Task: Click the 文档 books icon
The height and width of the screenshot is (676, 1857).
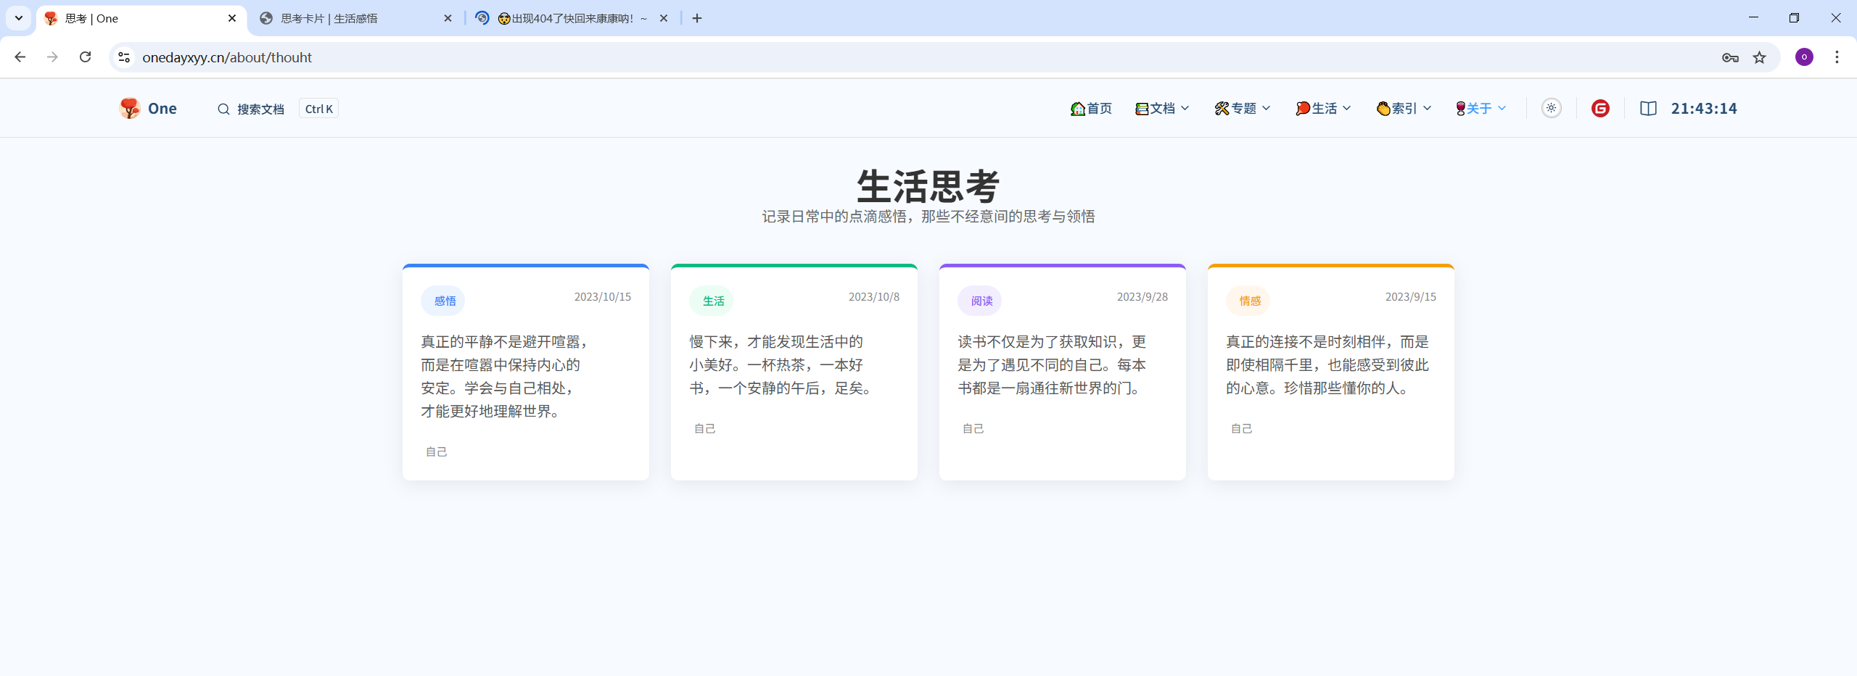Action: point(1142,109)
